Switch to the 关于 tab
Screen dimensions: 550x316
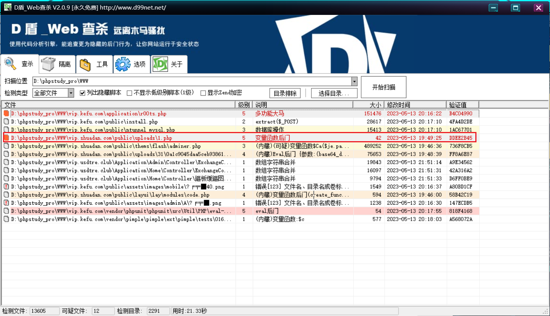pos(169,64)
